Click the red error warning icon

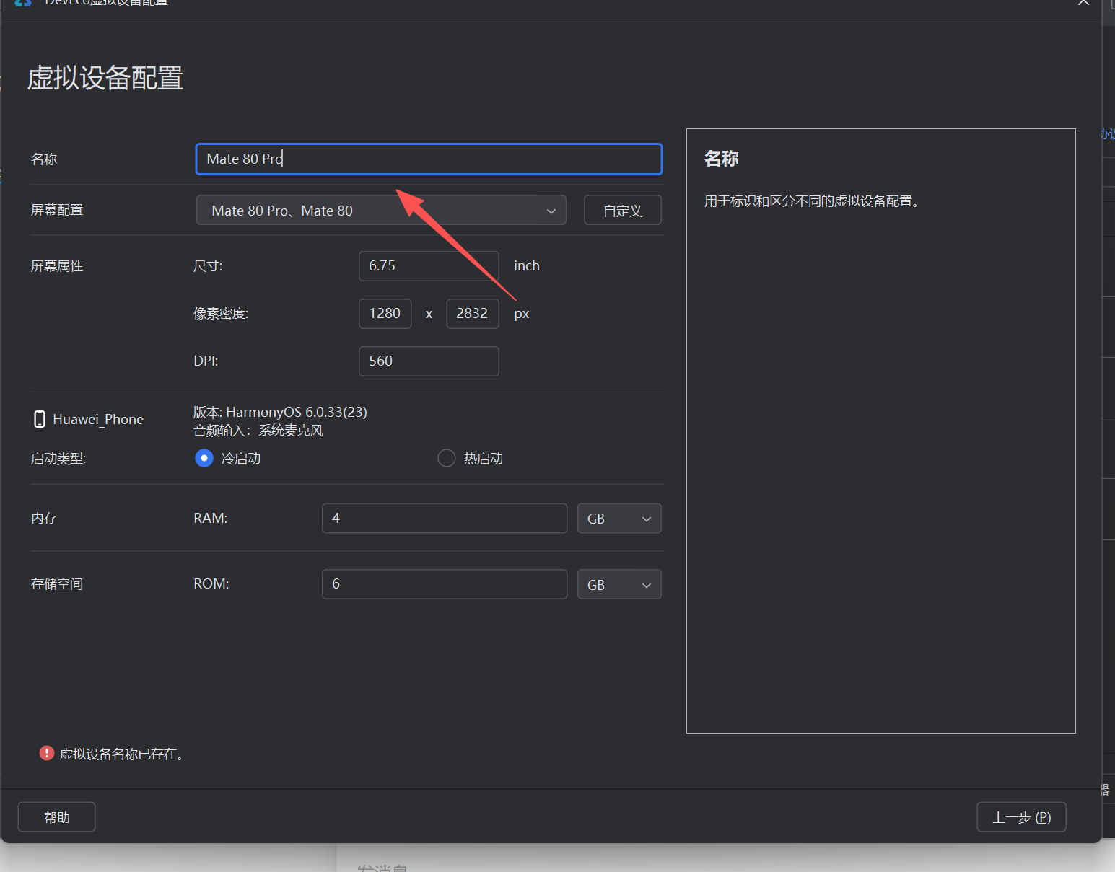pos(47,753)
